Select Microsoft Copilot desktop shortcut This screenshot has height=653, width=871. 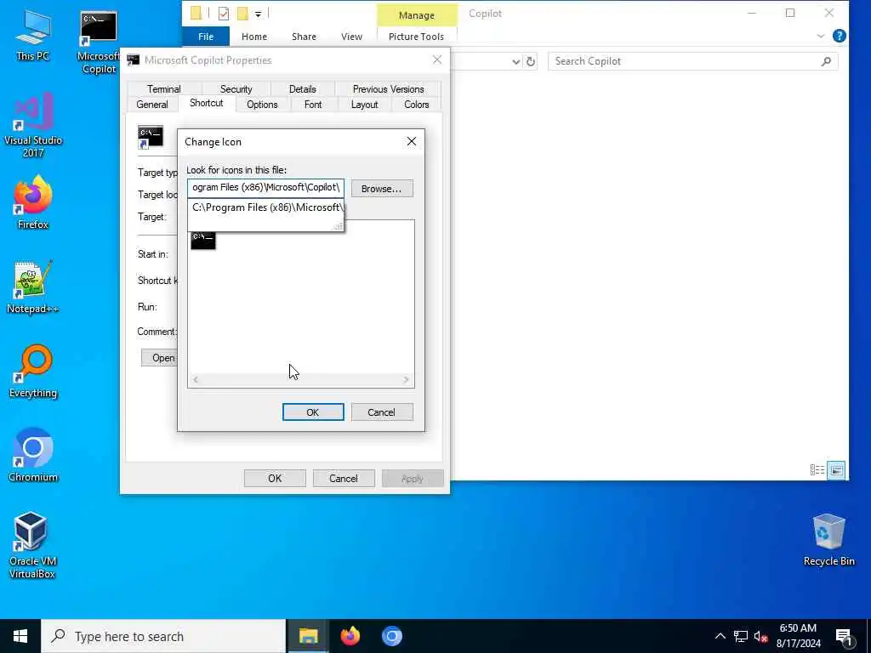click(x=99, y=43)
